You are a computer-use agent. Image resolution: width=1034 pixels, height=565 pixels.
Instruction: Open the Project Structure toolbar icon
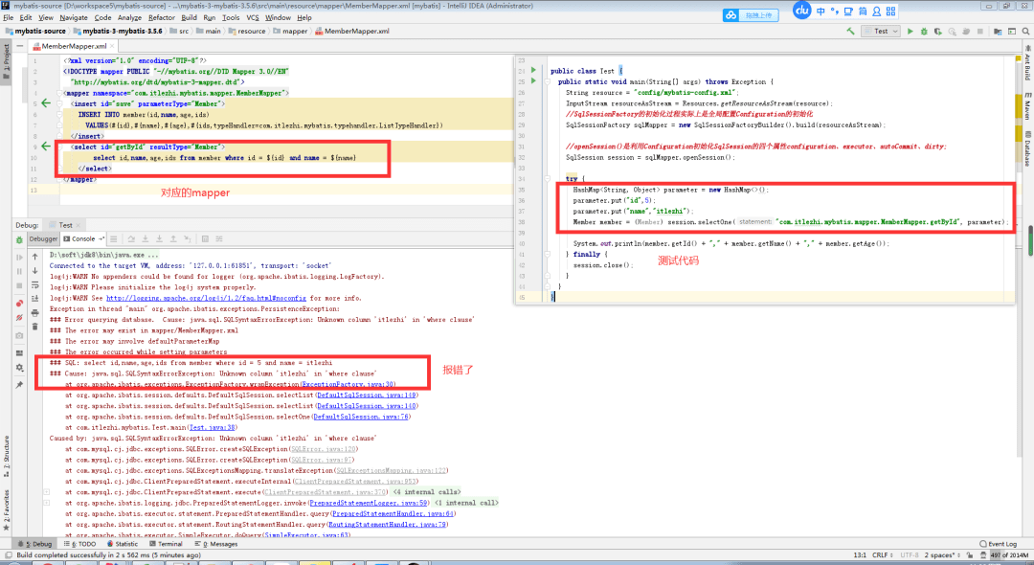coord(1000,31)
